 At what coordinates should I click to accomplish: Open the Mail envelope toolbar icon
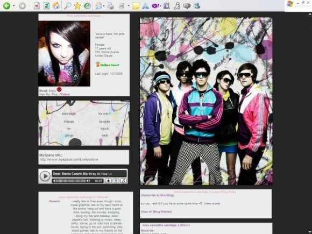coord(98,5)
